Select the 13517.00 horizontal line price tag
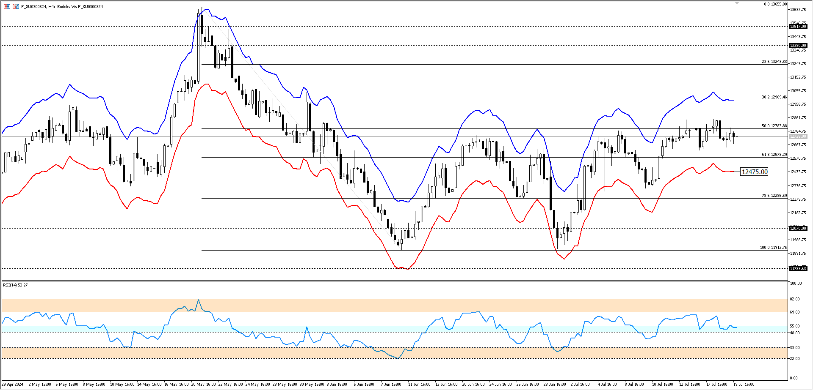The image size is (813, 390). click(x=798, y=27)
